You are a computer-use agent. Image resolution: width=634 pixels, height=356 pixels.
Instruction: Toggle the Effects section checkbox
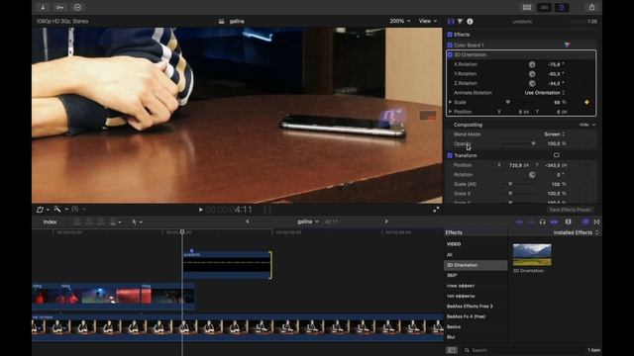tap(450, 35)
